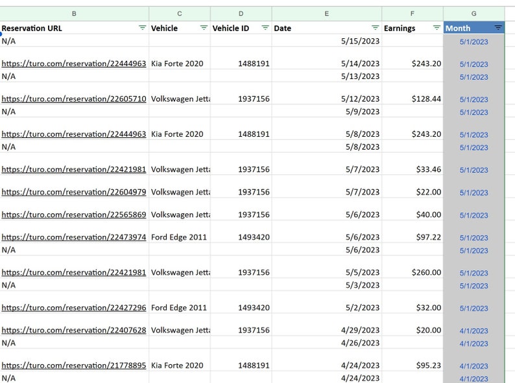Select the $20.00 earnings cell
Image resolution: width=515 pixels, height=383 pixels.
click(413, 325)
